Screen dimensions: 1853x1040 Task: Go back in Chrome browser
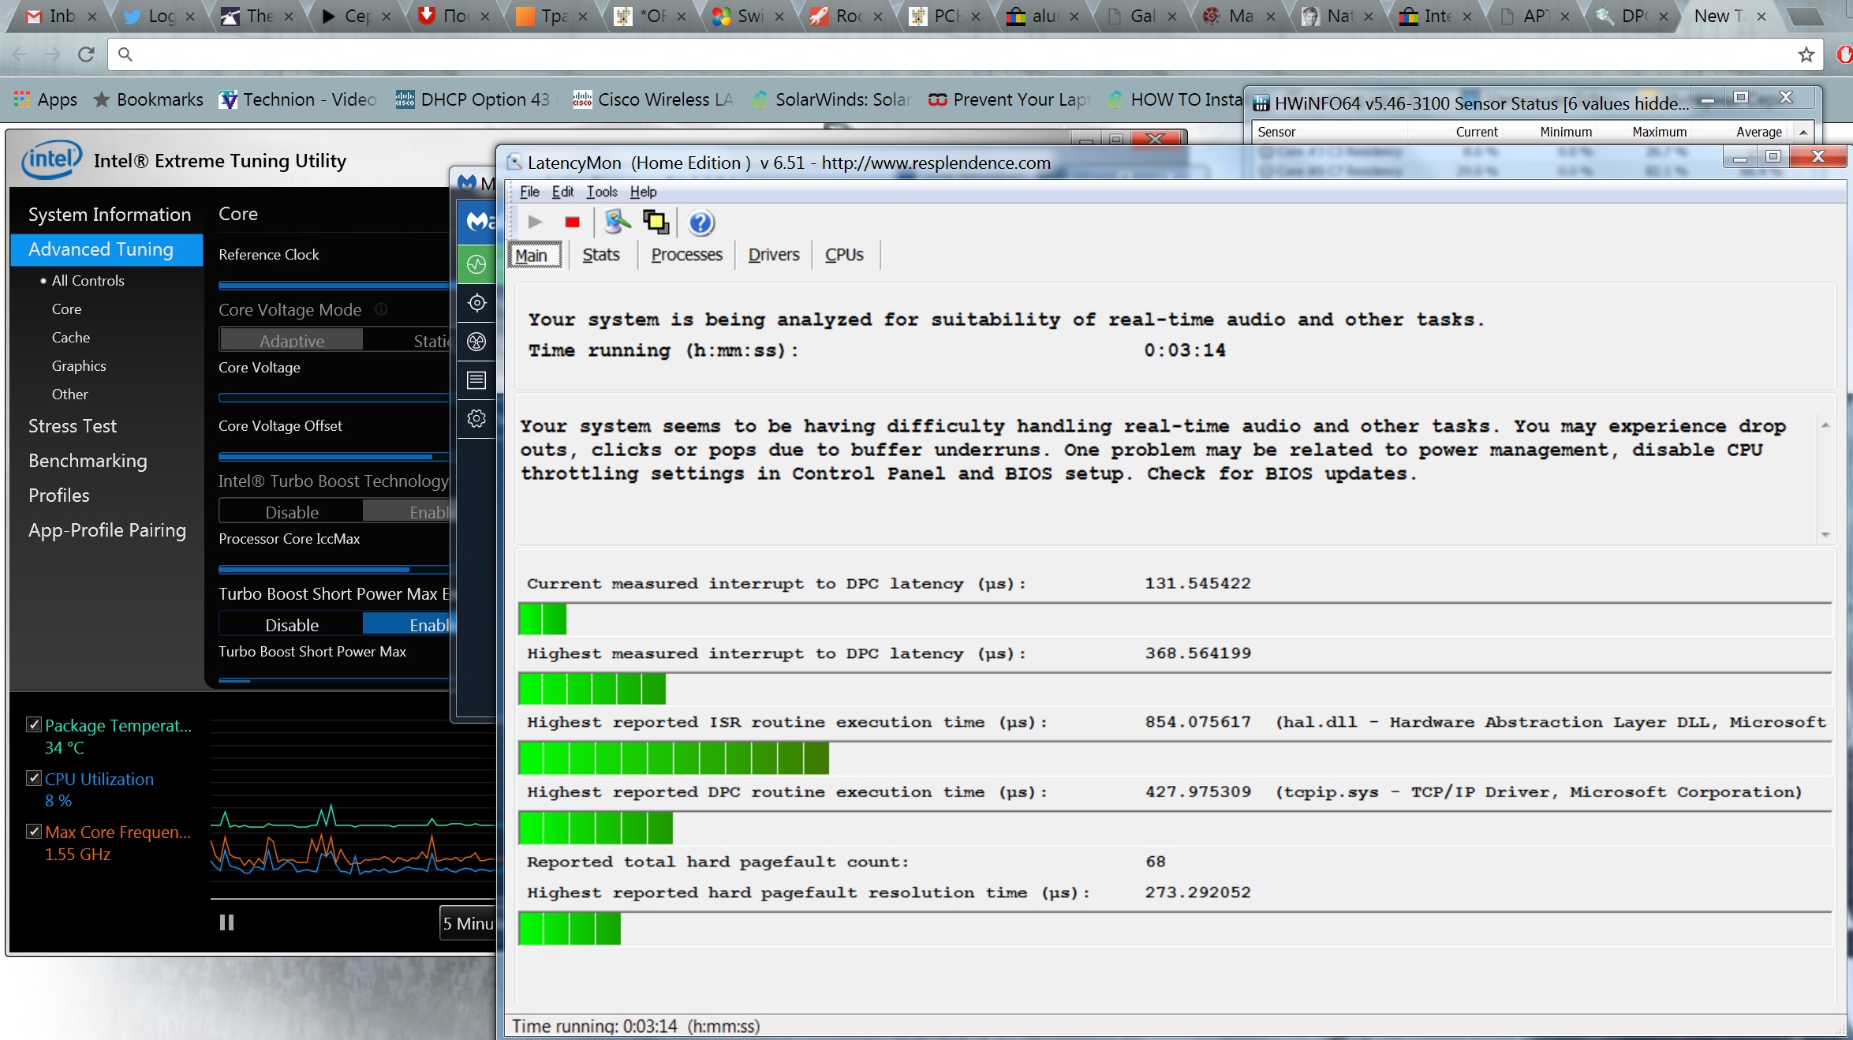point(21,54)
